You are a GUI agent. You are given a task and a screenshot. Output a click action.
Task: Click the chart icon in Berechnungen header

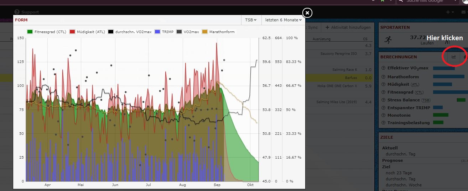tap(454, 57)
